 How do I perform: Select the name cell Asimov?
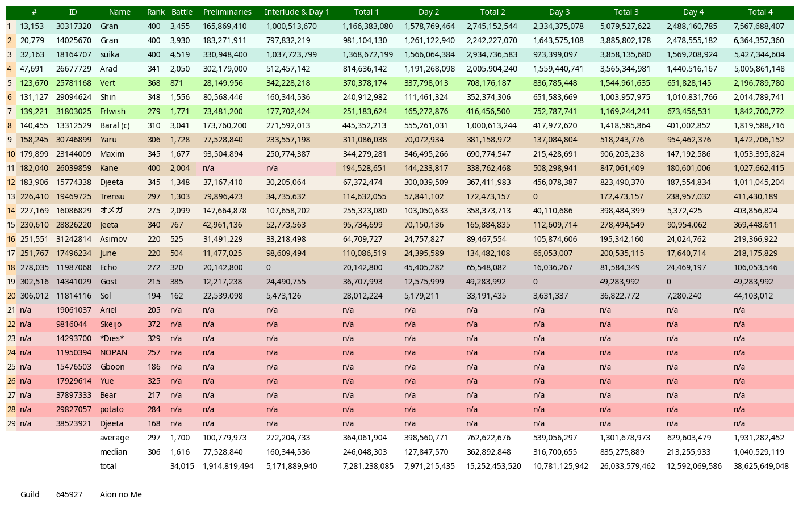[x=113, y=239]
